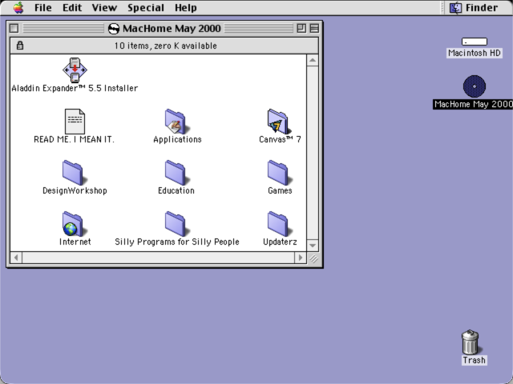Select the Aladdin Expander 5.5 Installer icon
Image resolution: width=513 pixels, height=384 pixels.
75,70
